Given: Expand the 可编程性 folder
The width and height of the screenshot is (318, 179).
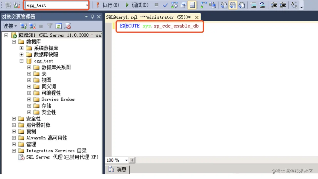Looking at the screenshot, I should [29, 93].
